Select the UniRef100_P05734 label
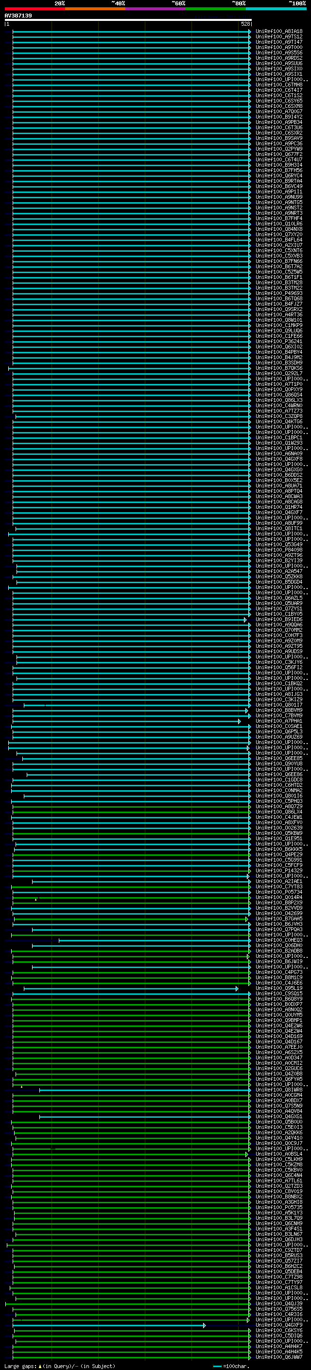311x1370 pixels. click(279, 892)
